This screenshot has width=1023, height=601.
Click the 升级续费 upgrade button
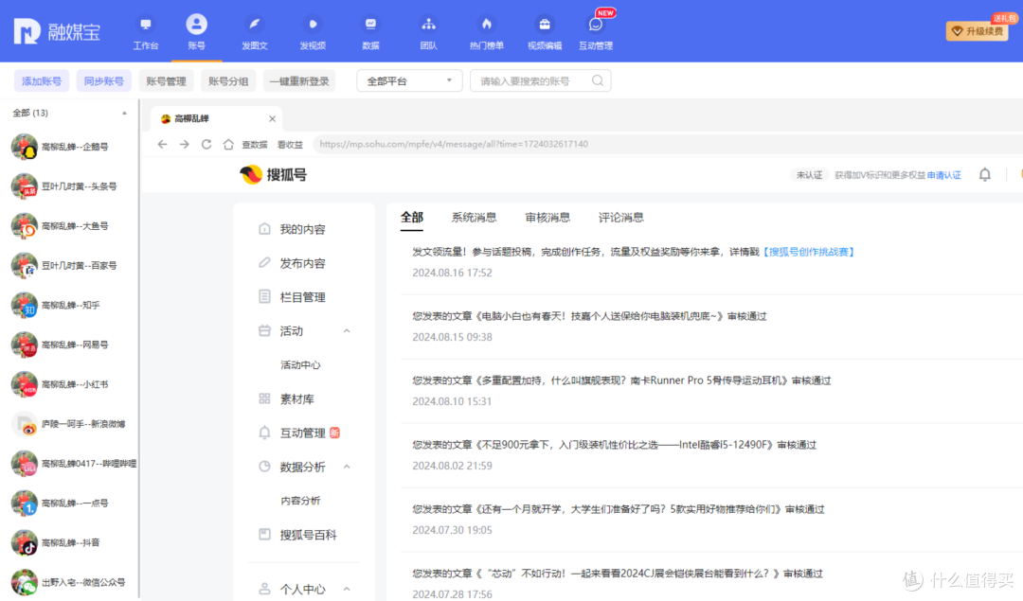click(x=978, y=30)
